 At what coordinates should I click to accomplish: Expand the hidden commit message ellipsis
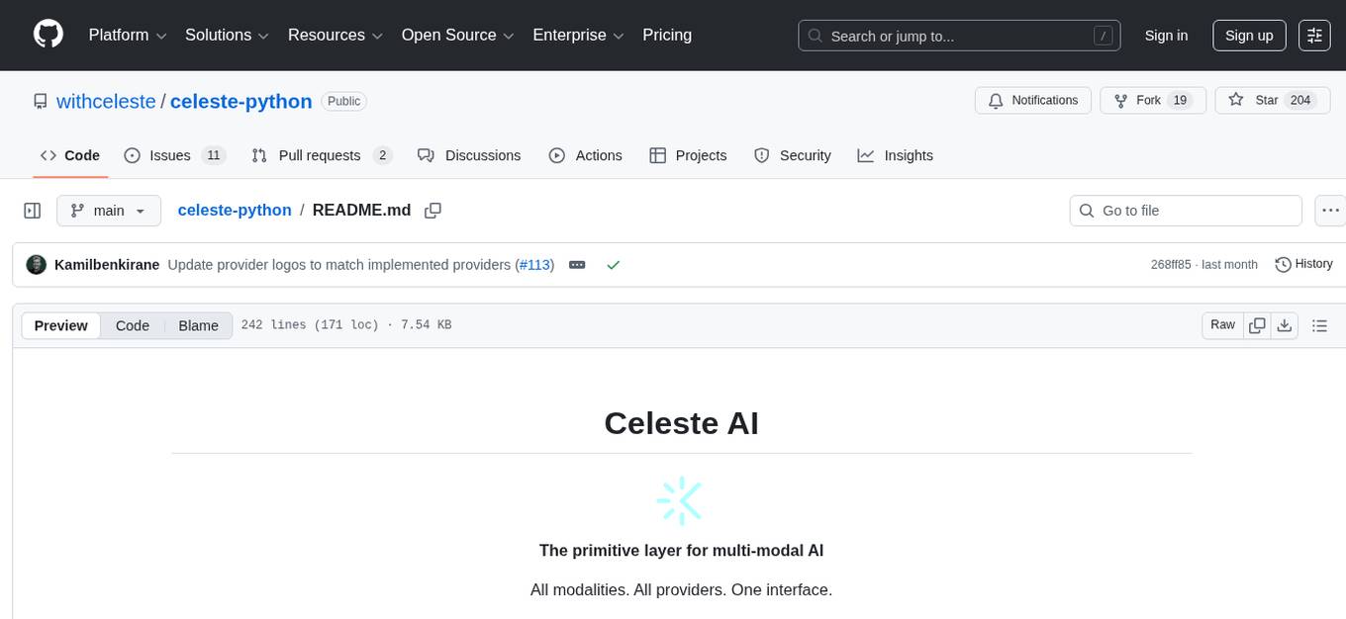click(576, 265)
